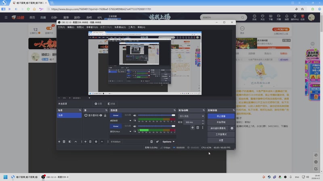Increase transition duration with up arrow
This screenshot has width=323, height=181.
(x=203, y=121)
